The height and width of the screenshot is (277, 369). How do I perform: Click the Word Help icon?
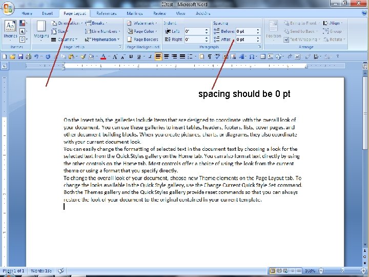364,13
